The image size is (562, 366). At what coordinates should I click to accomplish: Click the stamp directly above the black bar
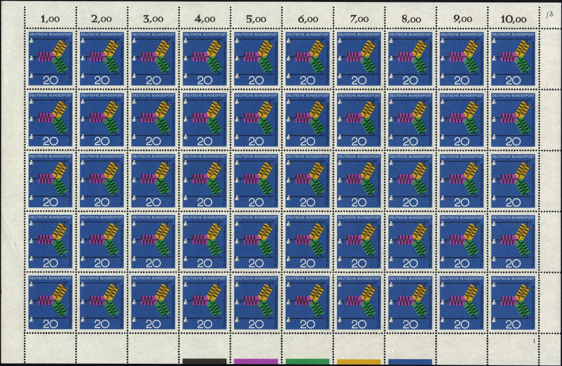click(204, 303)
